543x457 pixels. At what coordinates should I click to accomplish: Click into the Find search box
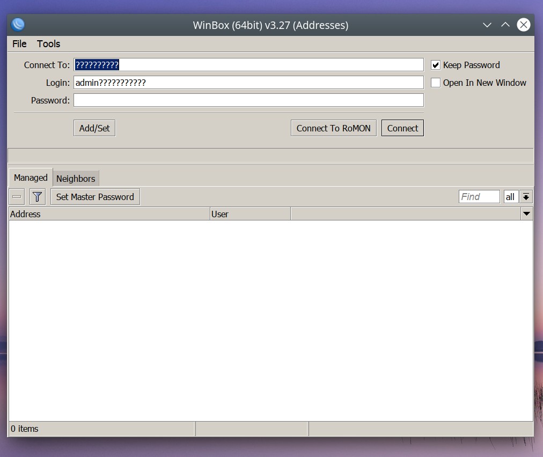(x=479, y=197)
